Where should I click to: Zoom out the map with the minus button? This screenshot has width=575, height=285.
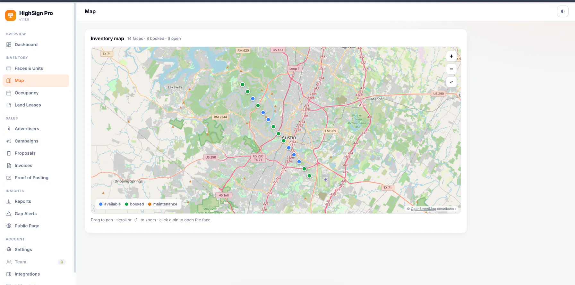451,69
